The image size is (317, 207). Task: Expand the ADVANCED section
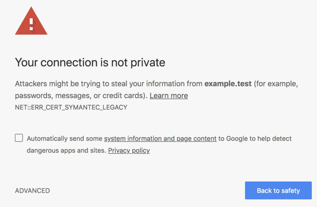[32, 191]
